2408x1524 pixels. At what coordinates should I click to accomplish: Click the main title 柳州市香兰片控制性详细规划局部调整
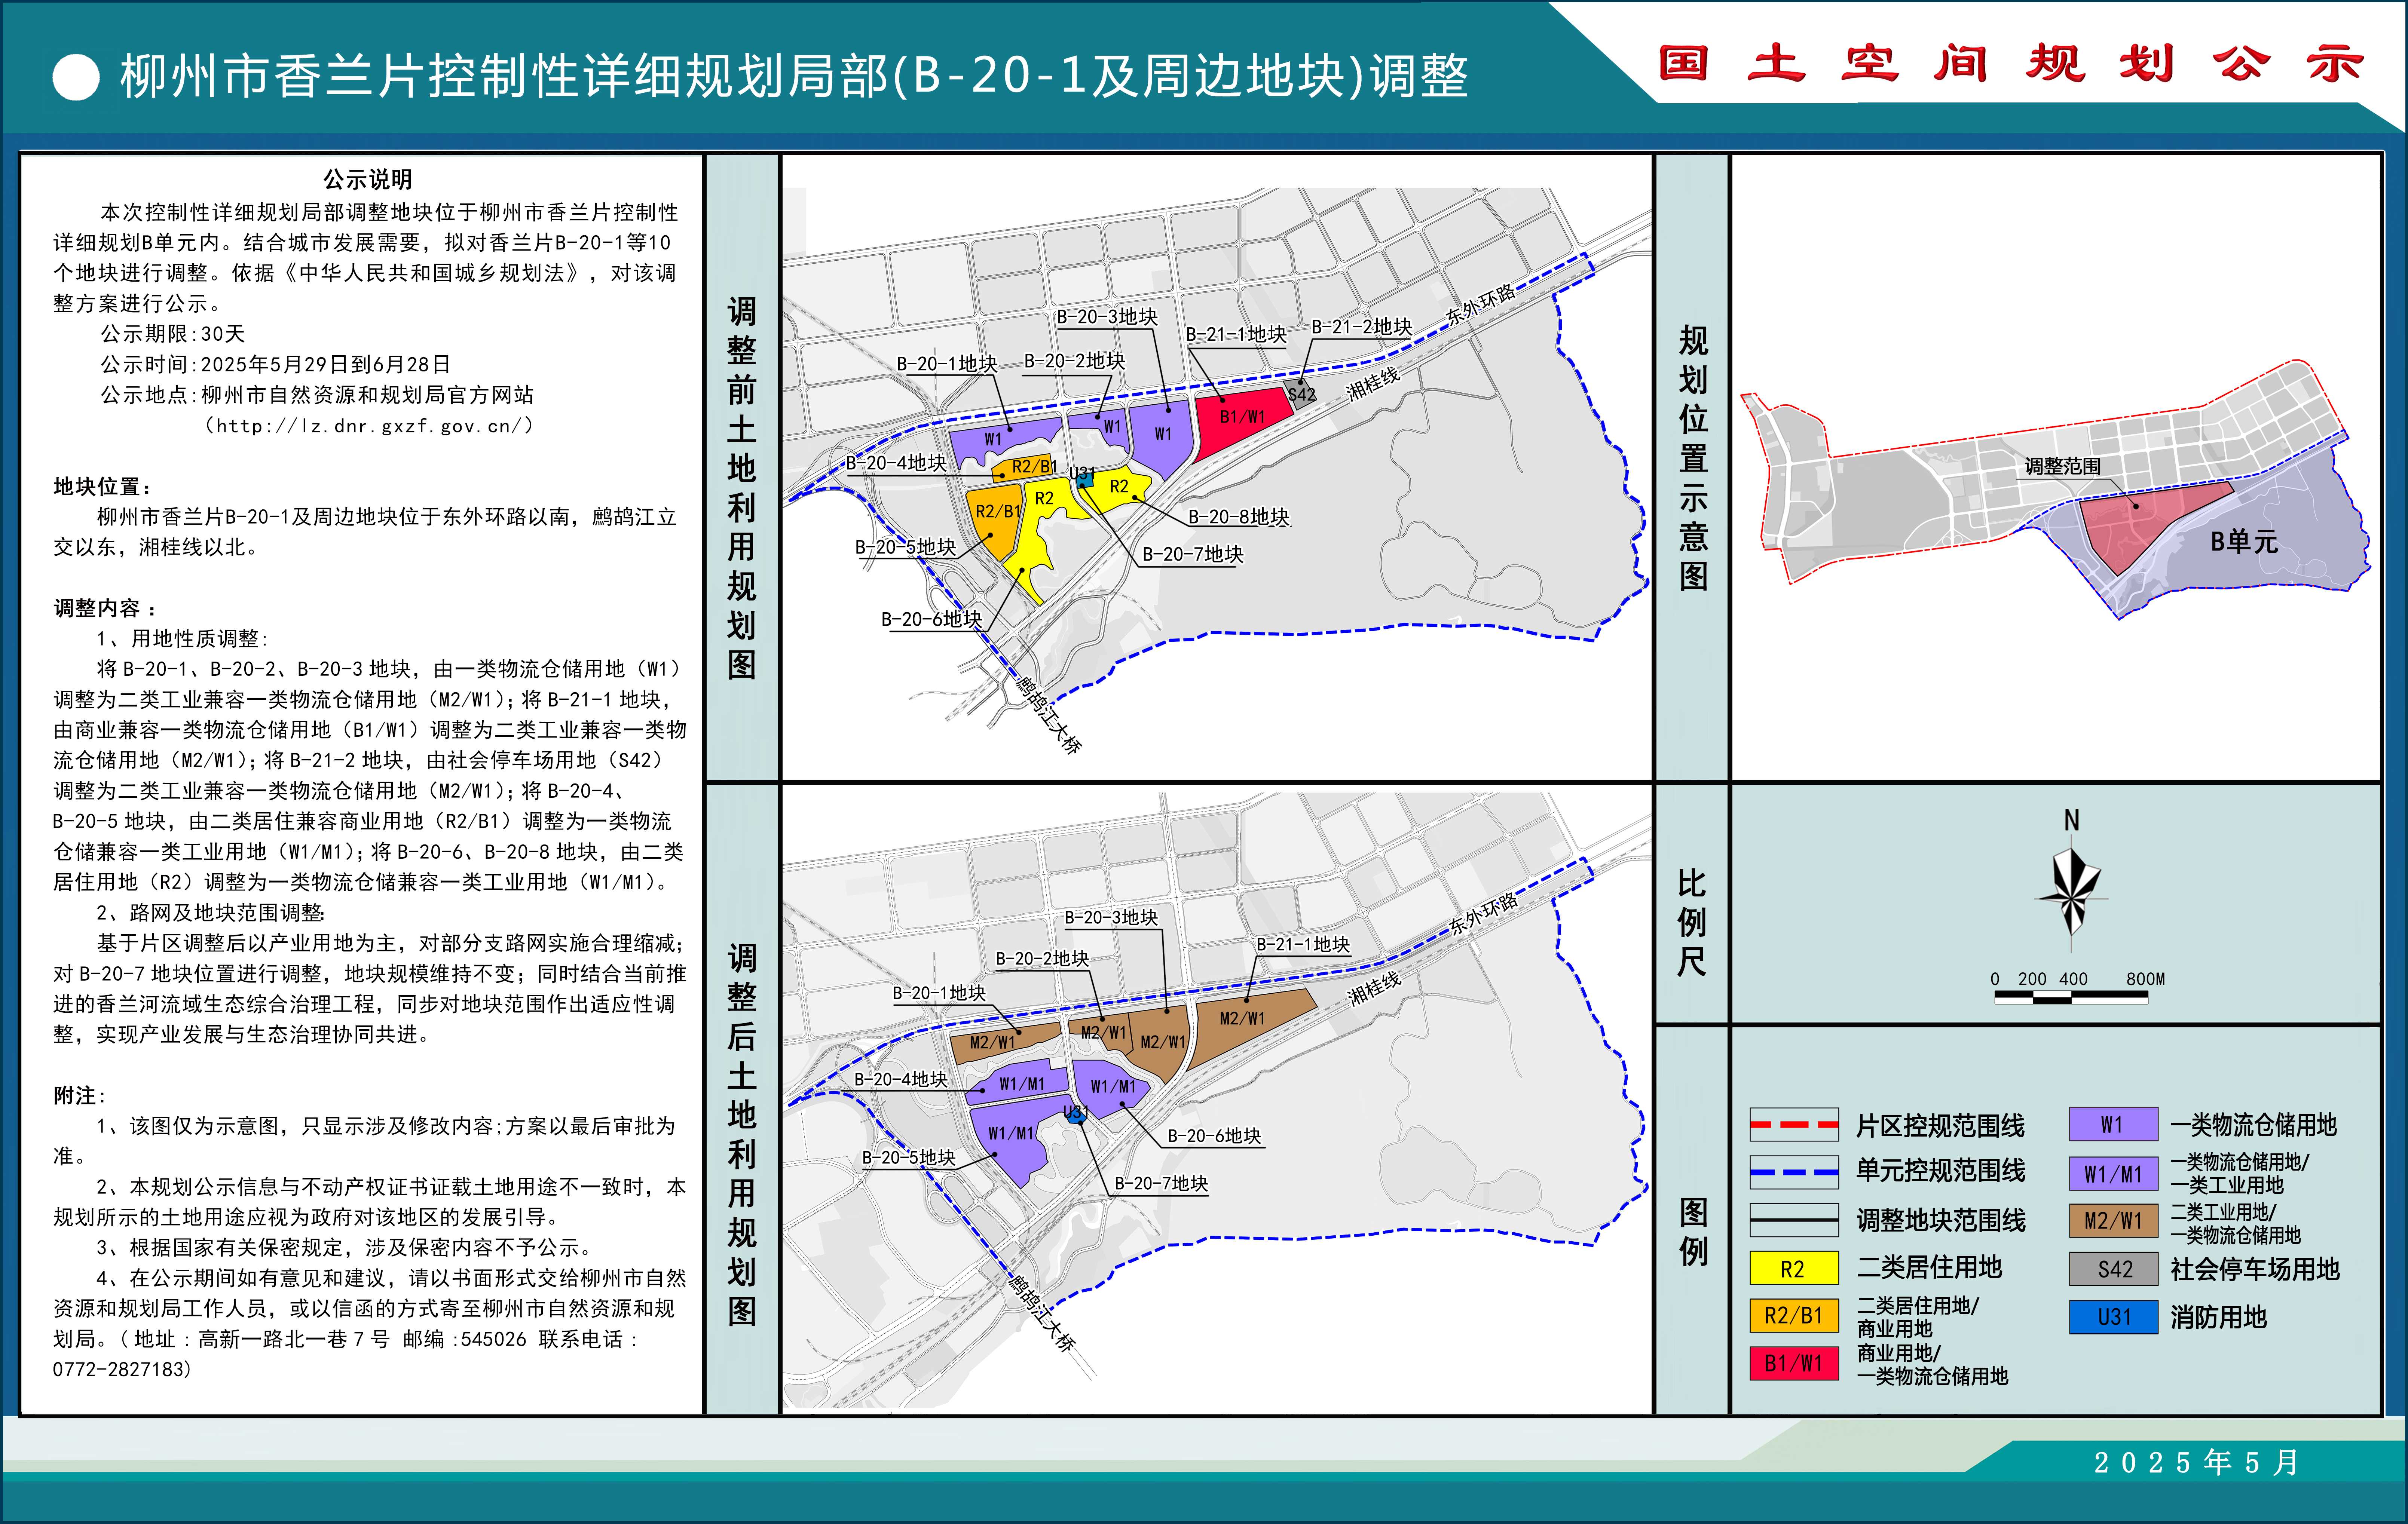[x=794, y=77]
